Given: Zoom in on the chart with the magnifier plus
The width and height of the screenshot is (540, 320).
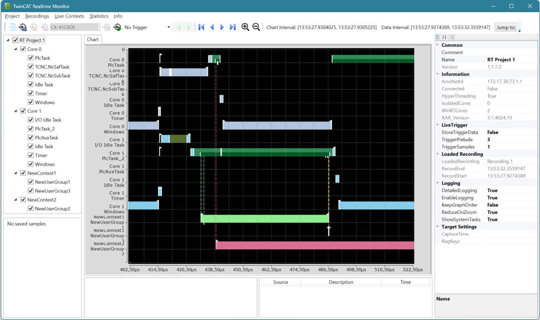Looking at the screenshot, I should pos(245,27).
